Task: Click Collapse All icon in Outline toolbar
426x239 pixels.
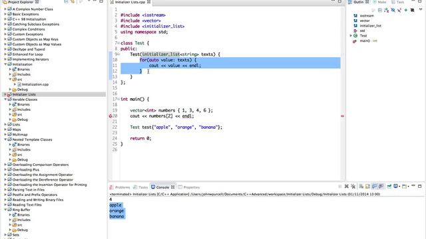Action: 380,10
